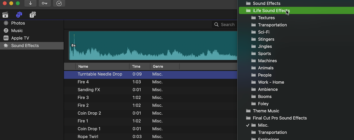354x140 pixels.
Task: Select the Fire 4 sound effect
Action: click(x=83, y=82)
